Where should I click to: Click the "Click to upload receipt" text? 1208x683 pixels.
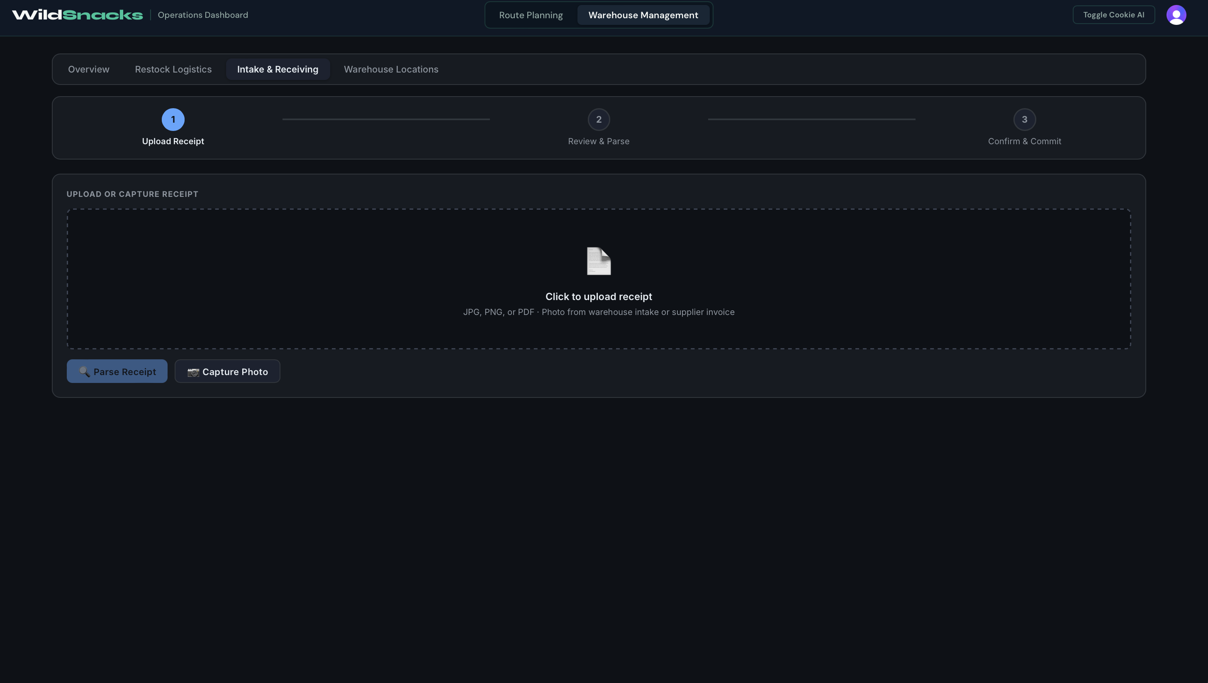coord(599,296)
